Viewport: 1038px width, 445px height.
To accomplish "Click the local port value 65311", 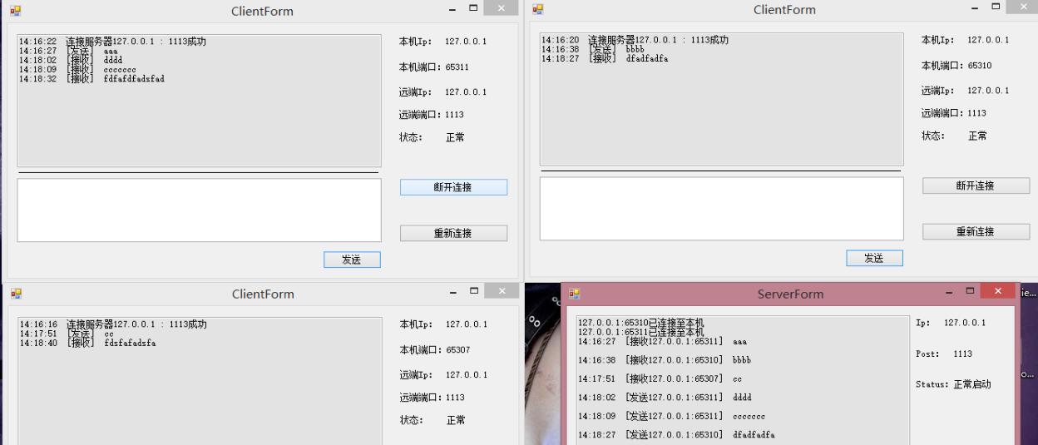I will click(x=457, y=67).
